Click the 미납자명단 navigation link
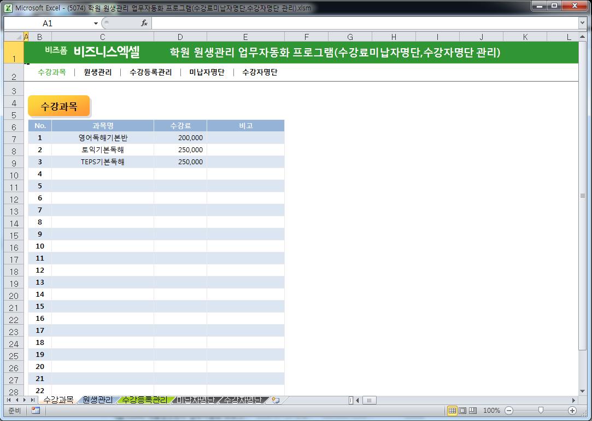This screenshot has width=592, height=421. (207, 72)
